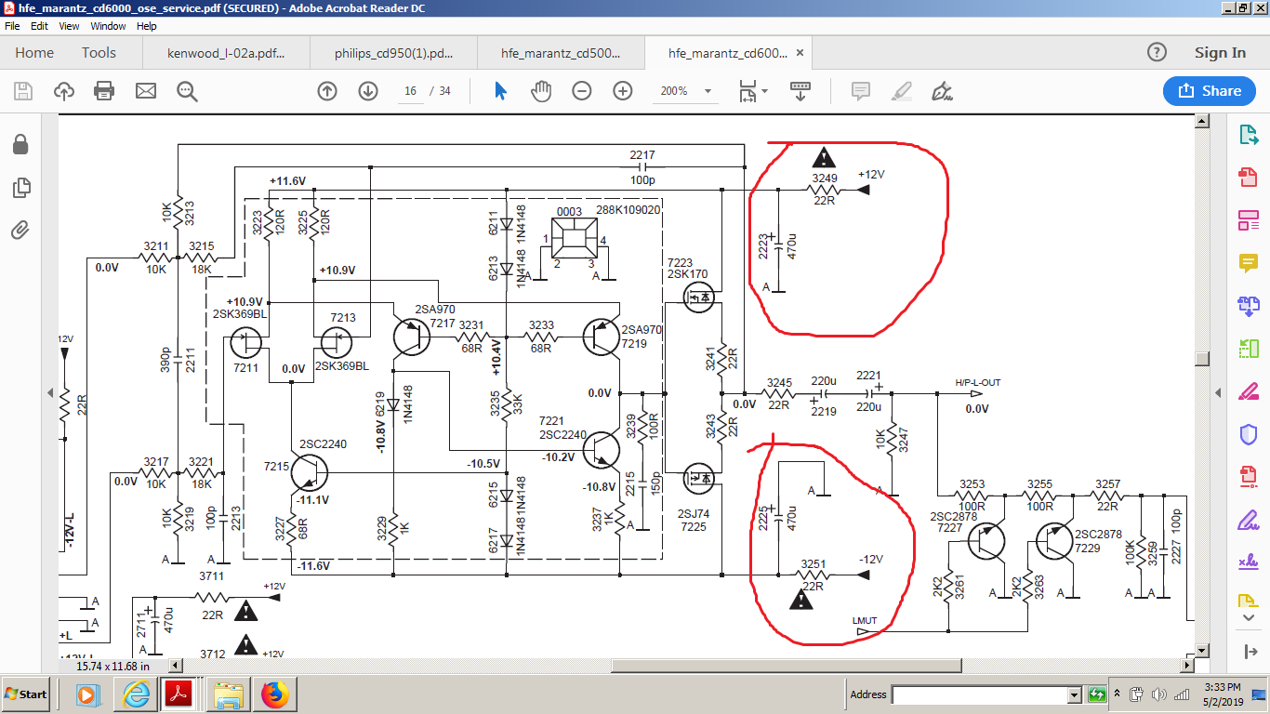Click the Save file floppy icon
This screenshot has height=714, width=1270.
[x=23, y=91]
